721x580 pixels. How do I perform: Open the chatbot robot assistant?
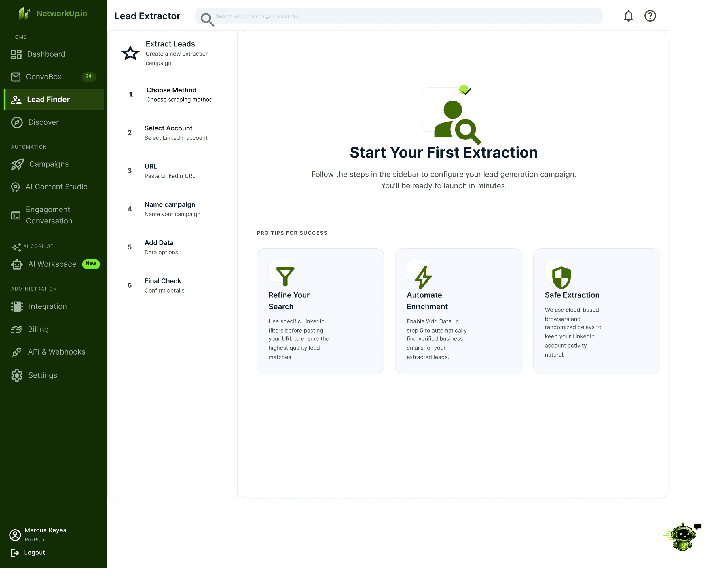pos(682,536)
